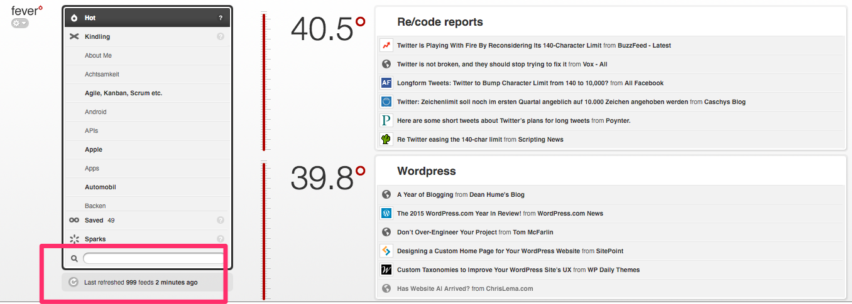Select the Agile, Kanban, Scrum etc. group
Image resolution: width=852 pixels, height=304 pixels.
[x=147, y=93]
